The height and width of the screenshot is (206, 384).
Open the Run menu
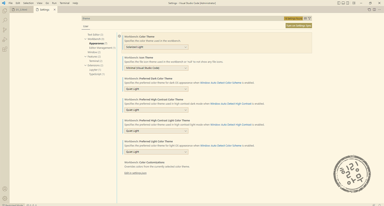tap(54, 3)
